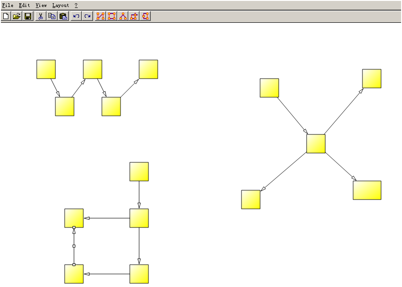Select the last top node of W-shaped chain
The image size is (402, 287).
[148, 69]
